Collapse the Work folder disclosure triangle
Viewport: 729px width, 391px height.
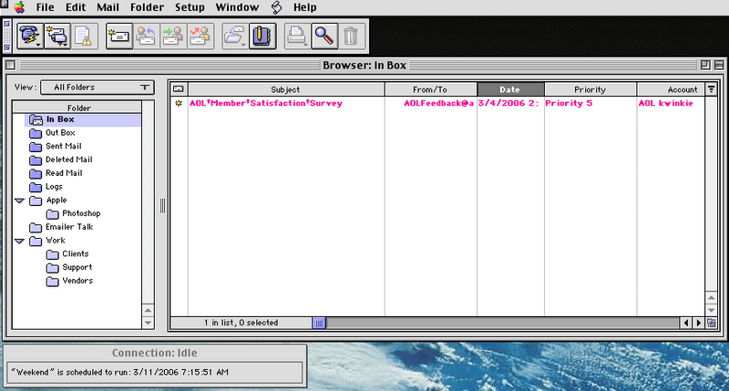coord(19,241)
